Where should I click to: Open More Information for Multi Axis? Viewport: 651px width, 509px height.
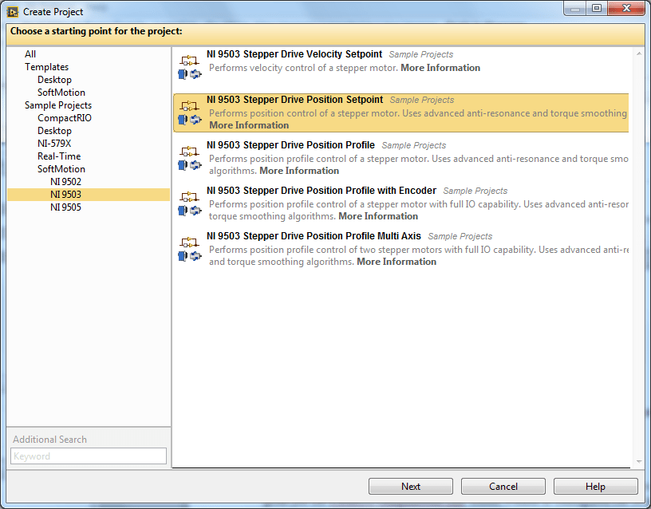pyautogui.click(x=396, y=262)
